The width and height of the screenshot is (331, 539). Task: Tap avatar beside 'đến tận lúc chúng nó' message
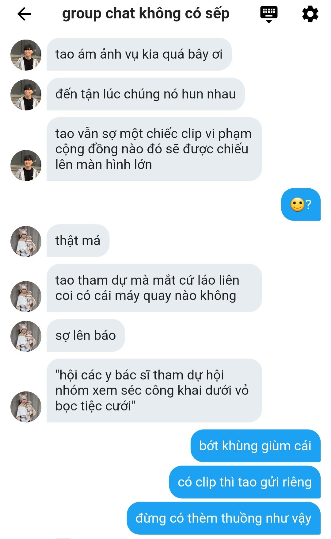26,95
